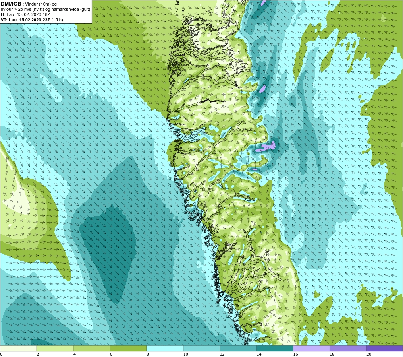403x357 pixels.
Task: Click the '20' scale tick label
Action: pos(369,354)
